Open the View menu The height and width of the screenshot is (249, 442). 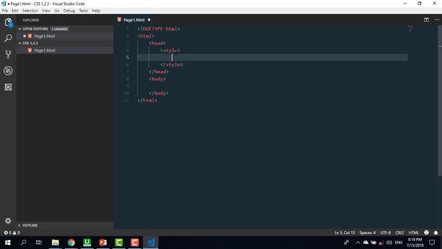pos(46,10)
